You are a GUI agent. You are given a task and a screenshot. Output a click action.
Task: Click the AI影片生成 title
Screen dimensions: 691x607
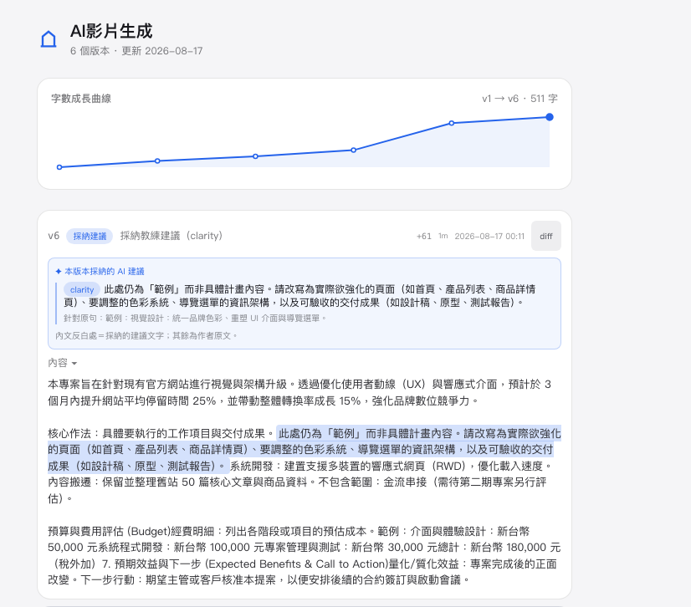point(111,31)
